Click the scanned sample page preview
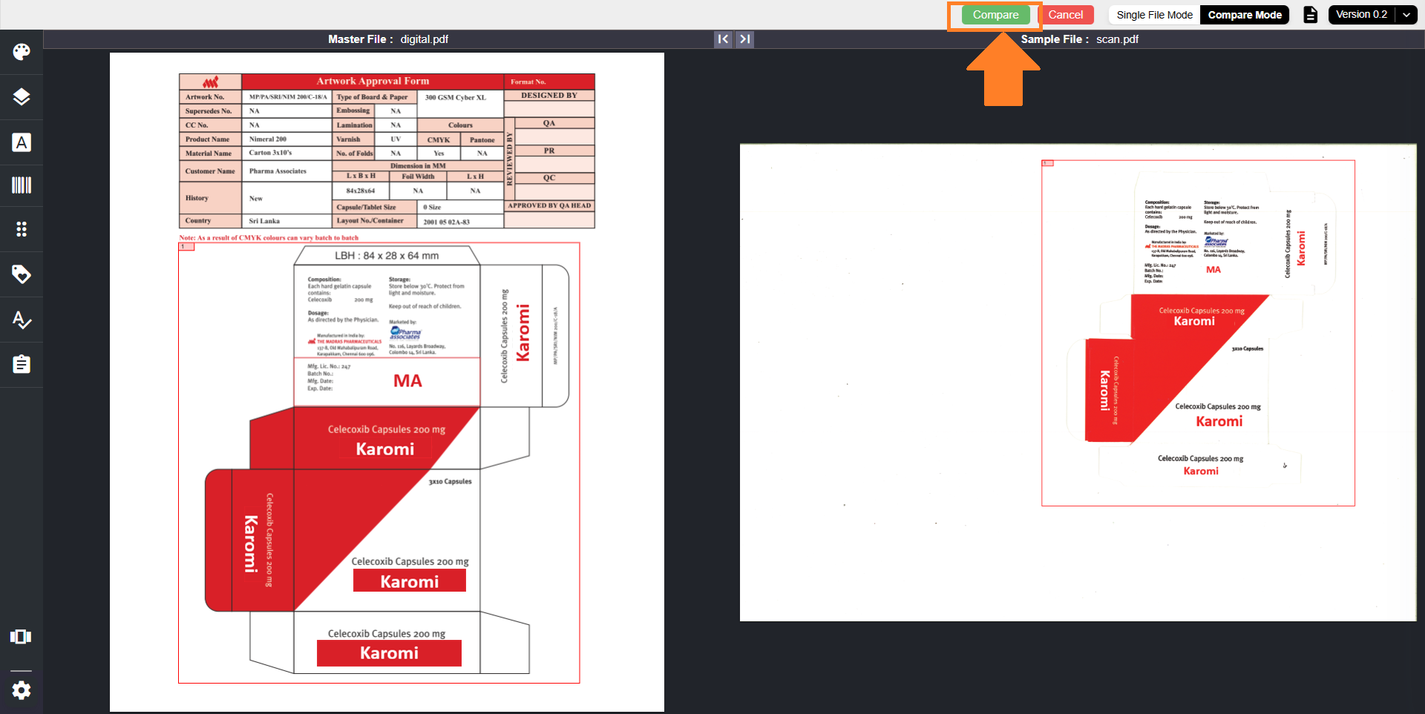The width and height of the screenshot is (1425, 714). pyautogui.click(x=1078, y=383)
